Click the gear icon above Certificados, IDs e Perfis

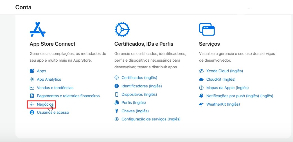tap(122, 29)
